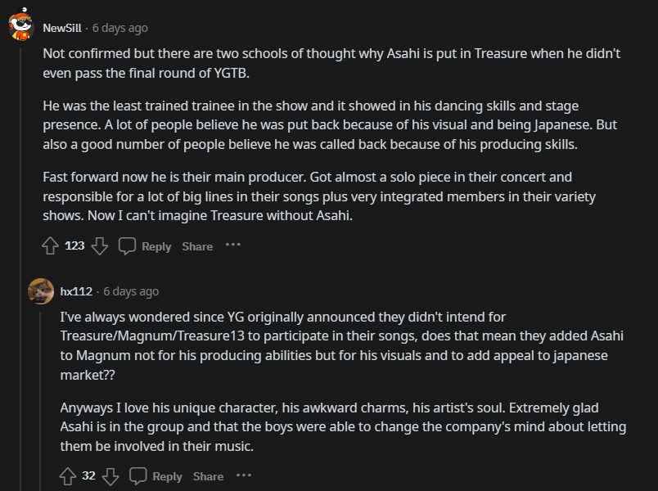This screenshot has width=658, height=491.
Task: Click NewSill's '6 days ago' timestamp
Action: tap(119, 28)
